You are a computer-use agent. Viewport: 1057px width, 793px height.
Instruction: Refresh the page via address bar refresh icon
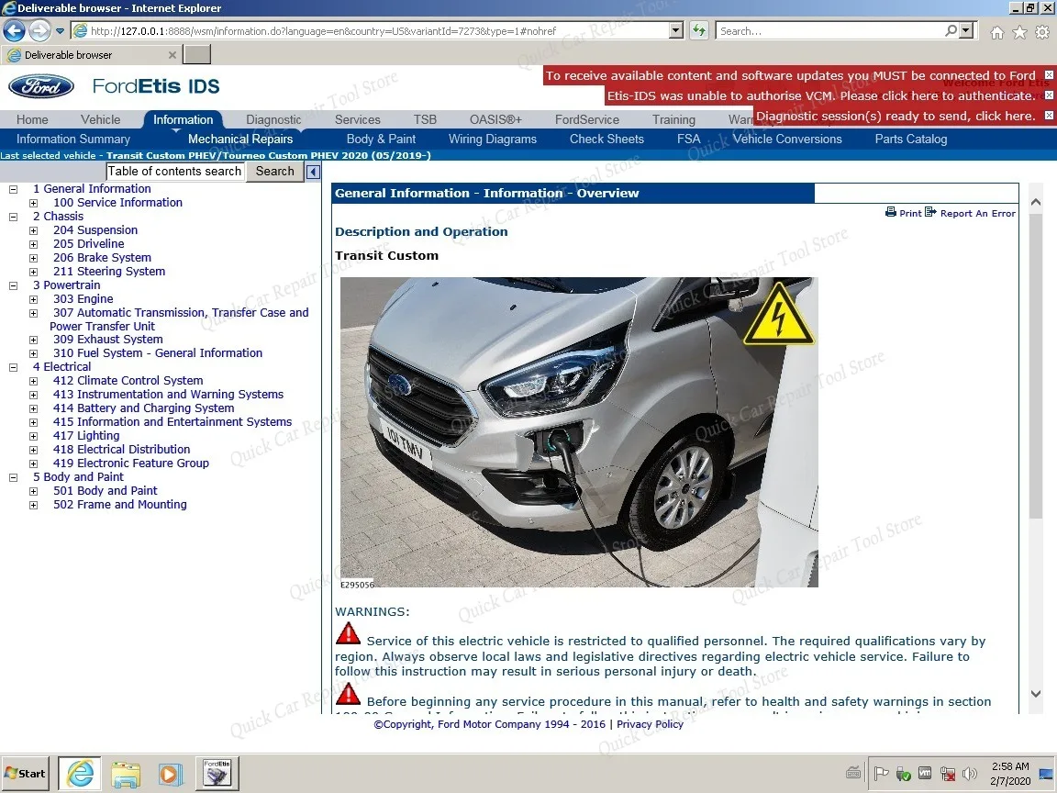click(698, 30)
